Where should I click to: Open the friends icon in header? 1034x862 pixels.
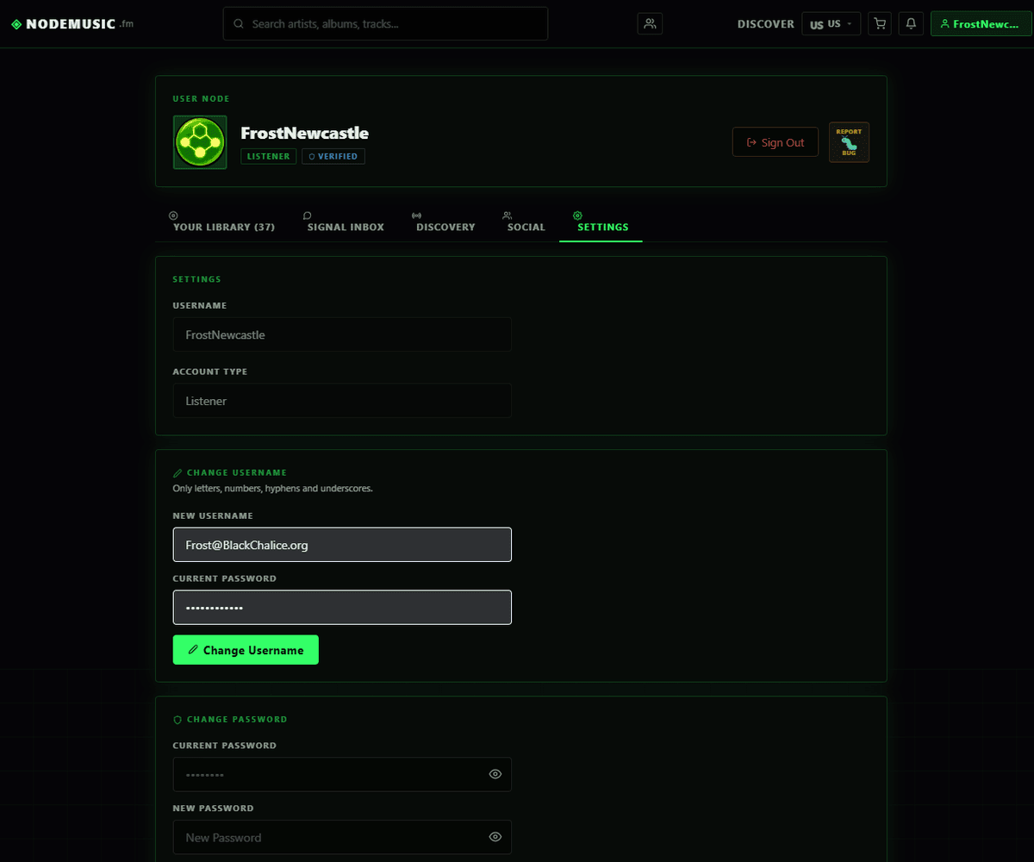click(x=651, y=24)
